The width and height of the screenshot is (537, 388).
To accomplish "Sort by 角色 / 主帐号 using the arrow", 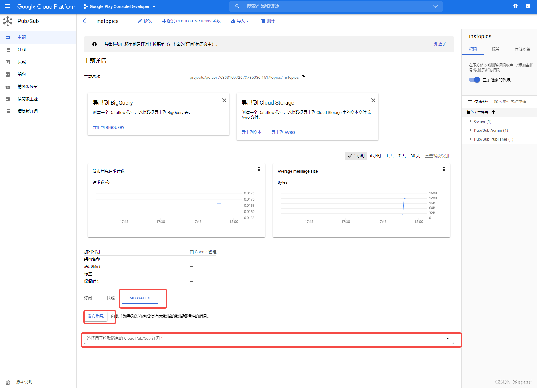I will 493,112.
